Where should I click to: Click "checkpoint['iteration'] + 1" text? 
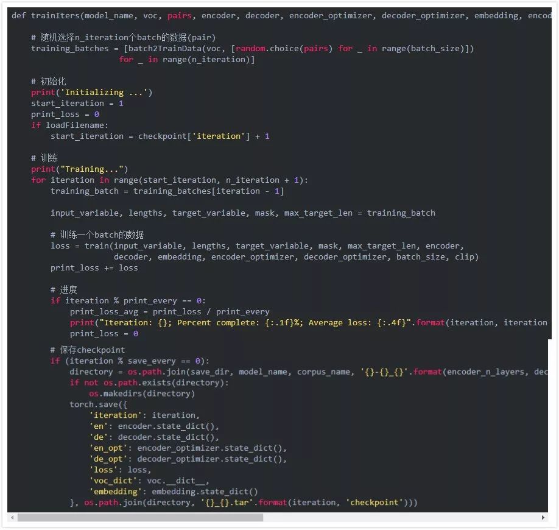pyautogui.click(x=204, y=136)
